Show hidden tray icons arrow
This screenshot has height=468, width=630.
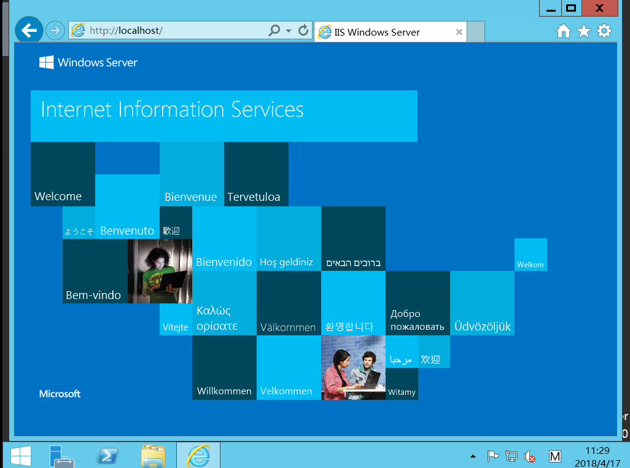coord(473,456)
